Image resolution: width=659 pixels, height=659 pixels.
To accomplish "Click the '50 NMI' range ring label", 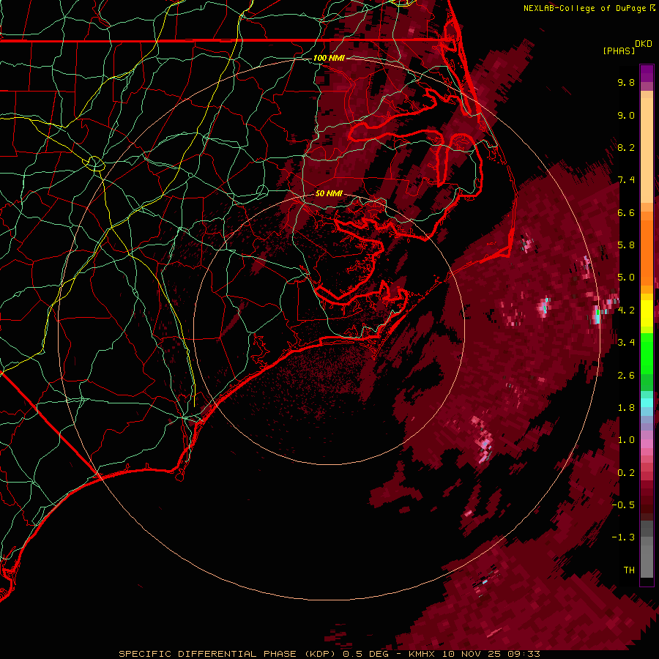I will point(329,193).
